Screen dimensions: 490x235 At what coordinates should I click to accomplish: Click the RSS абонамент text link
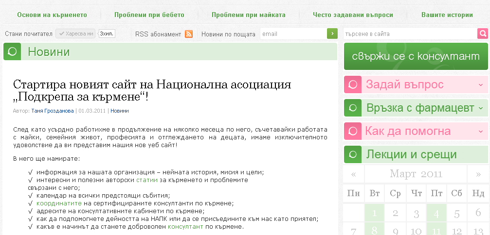(x=158, y=34)
